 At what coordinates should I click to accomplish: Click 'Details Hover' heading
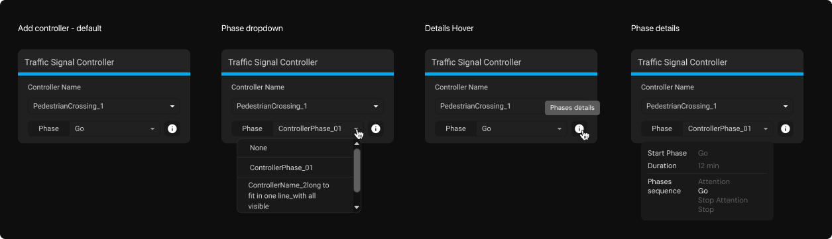coord(449,28)
